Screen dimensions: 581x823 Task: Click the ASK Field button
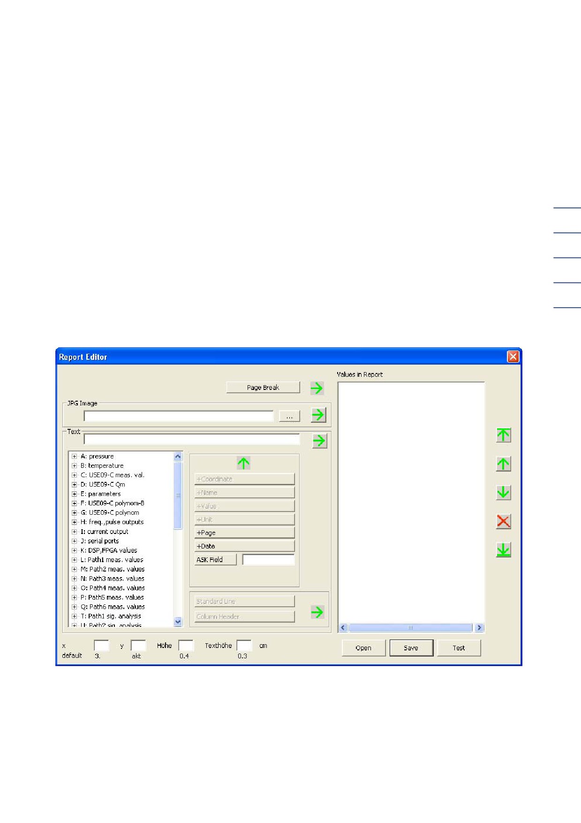tap(216, 560)
